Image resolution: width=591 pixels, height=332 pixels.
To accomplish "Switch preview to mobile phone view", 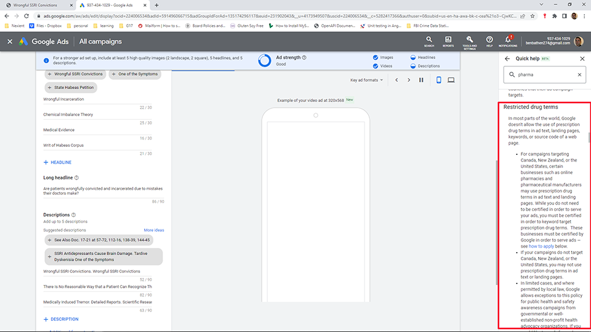I will pos(438,80).
